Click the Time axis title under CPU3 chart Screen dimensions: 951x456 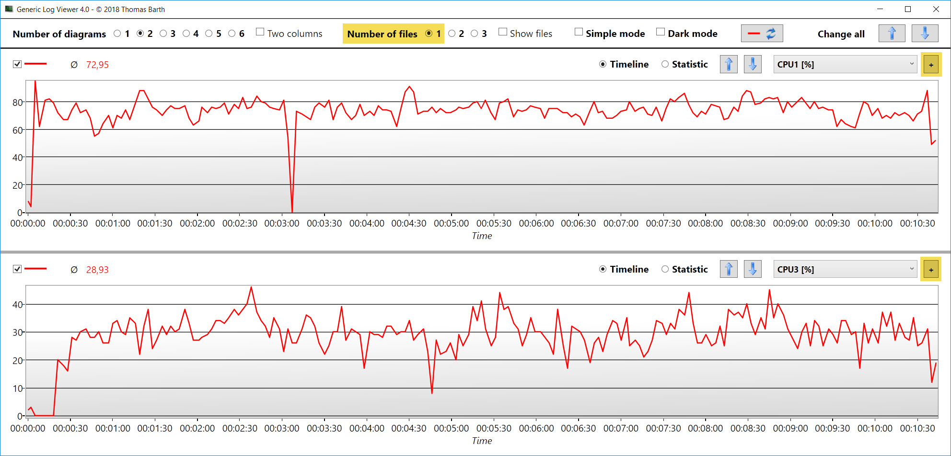[x=482, y=441]
